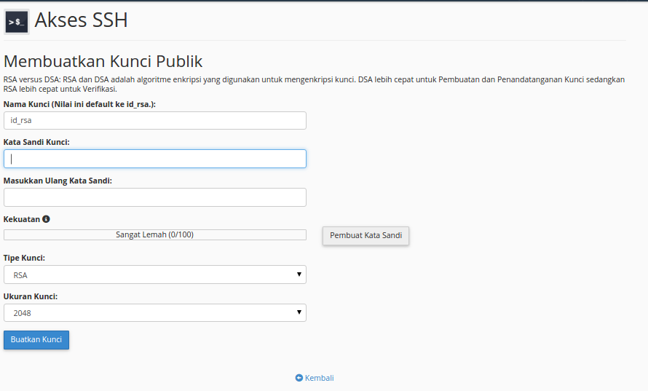Click the Nama Kunci label text
648x391 pixels.
click(79, 104)
